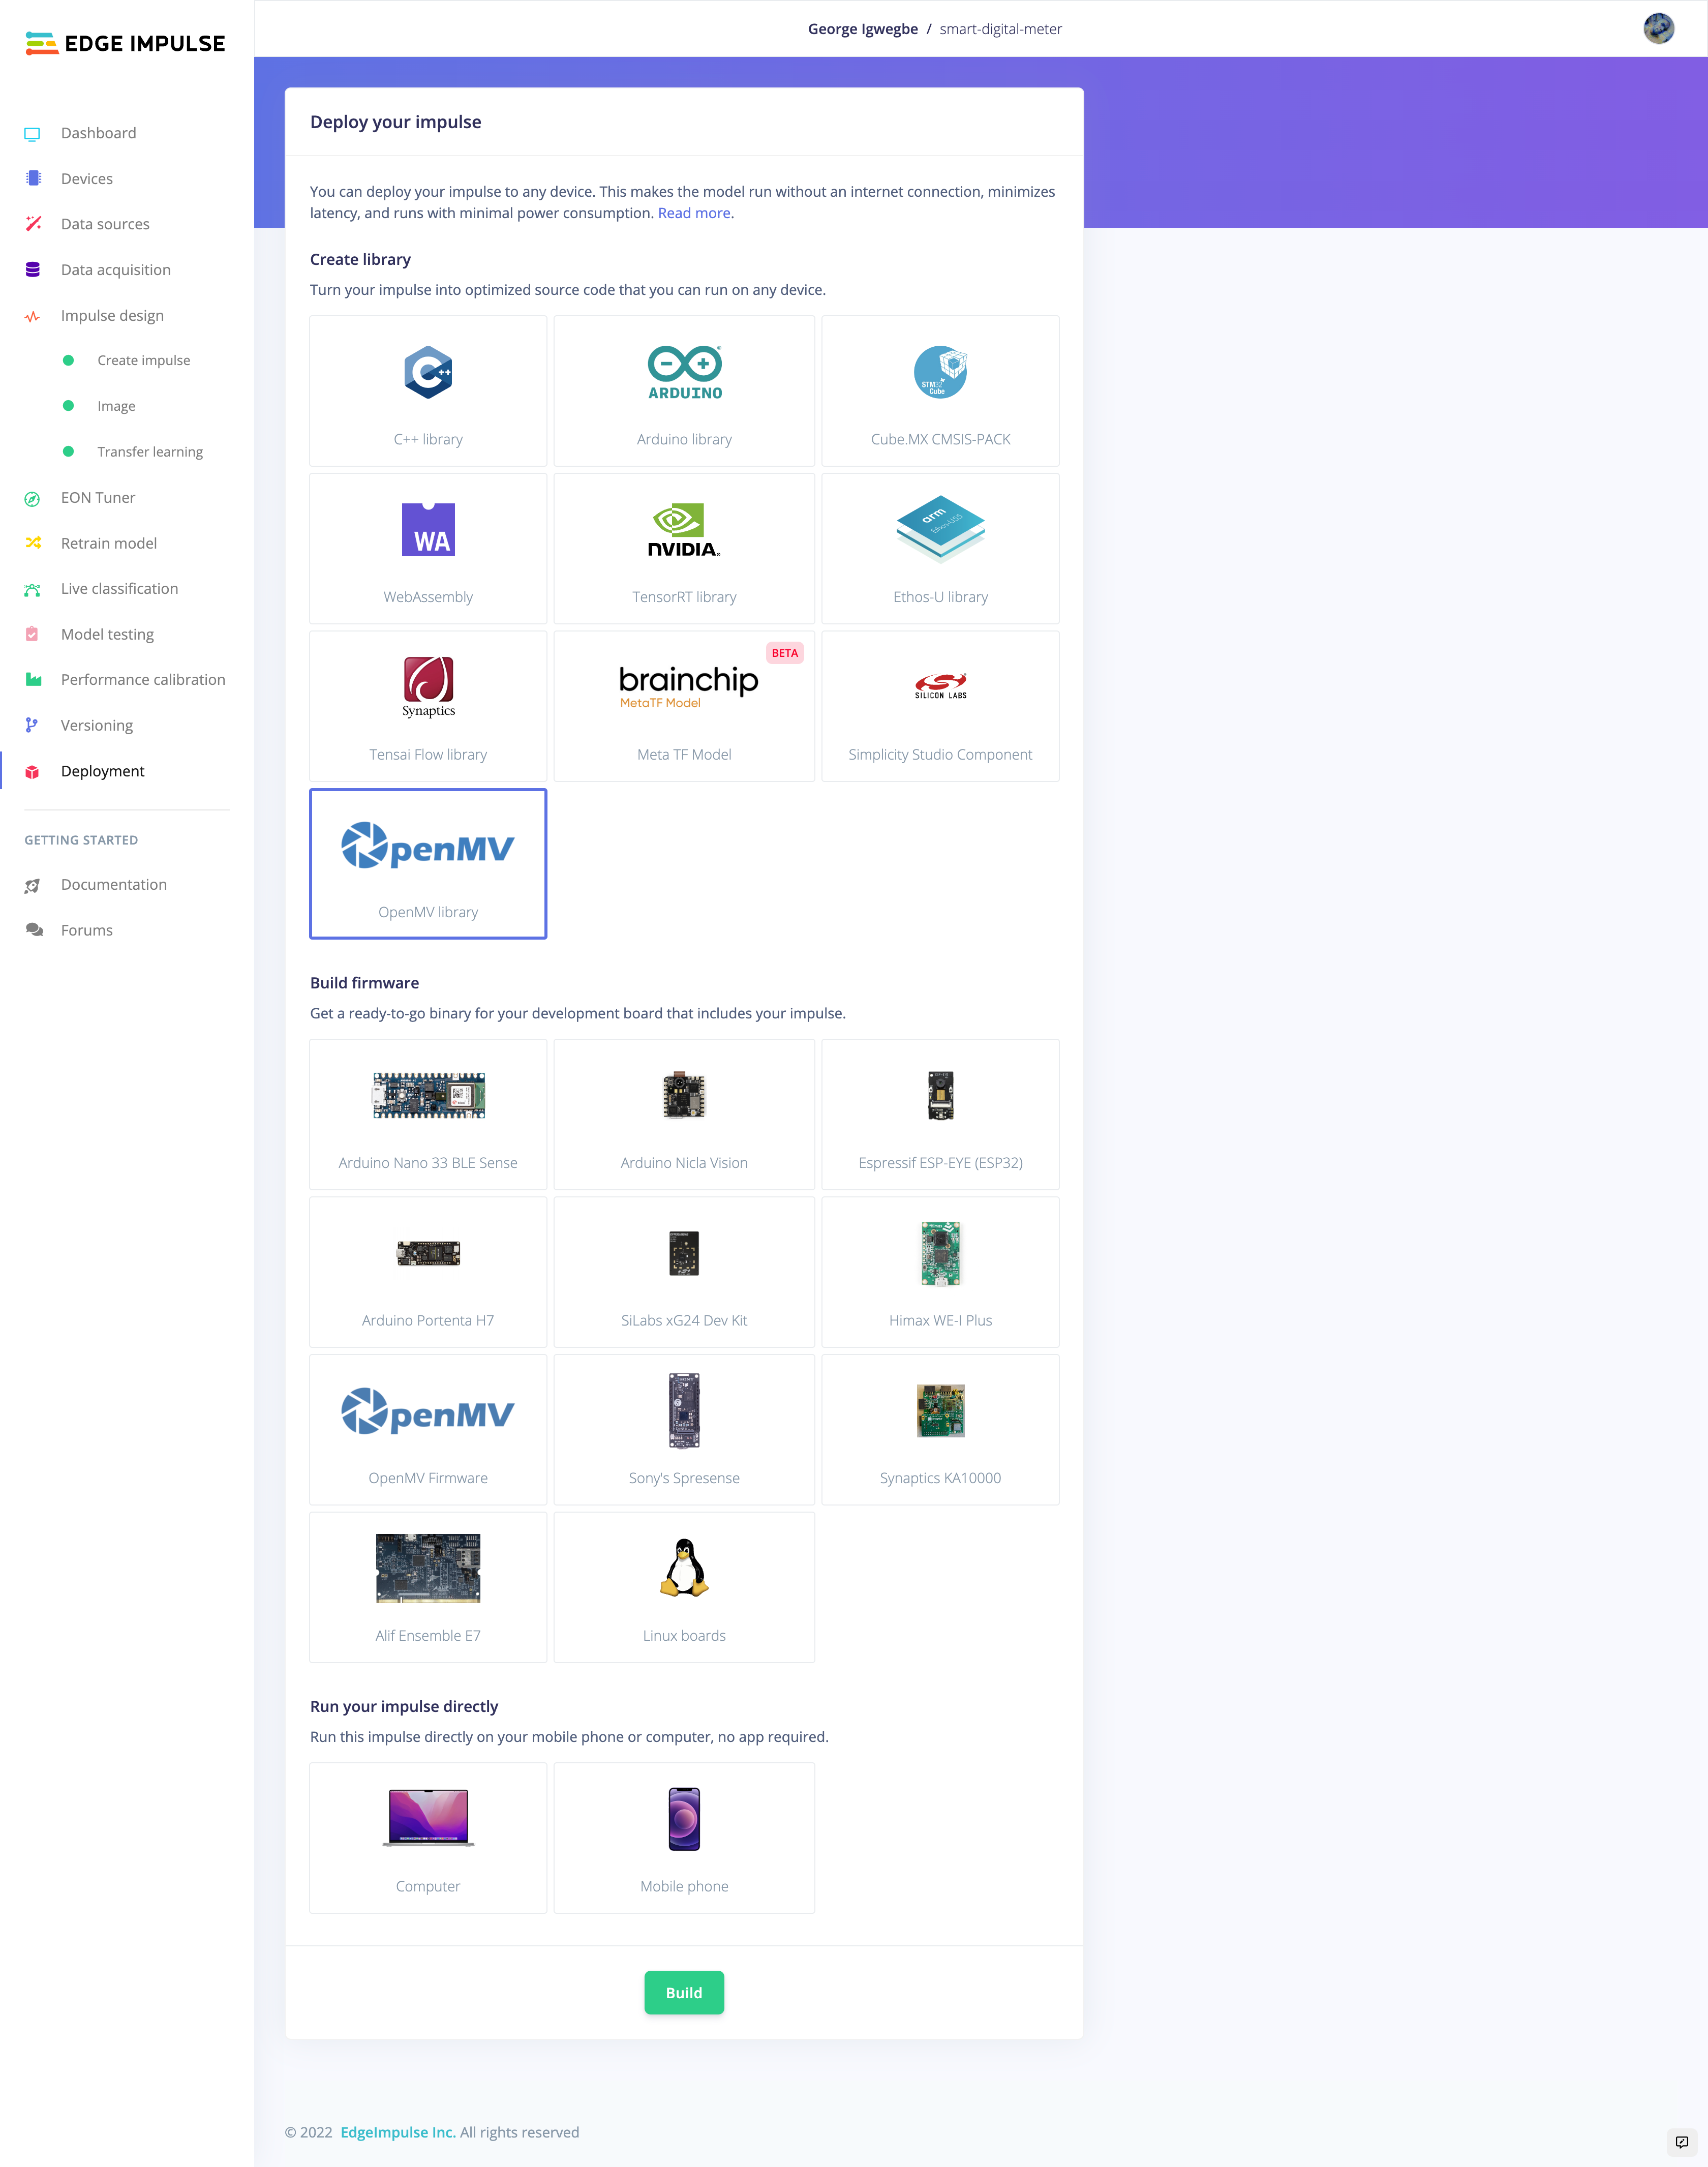The image size is (1708, 2167).
Task: Pick the NVIDIA TensorRT library option
Action: click(684, 548)
